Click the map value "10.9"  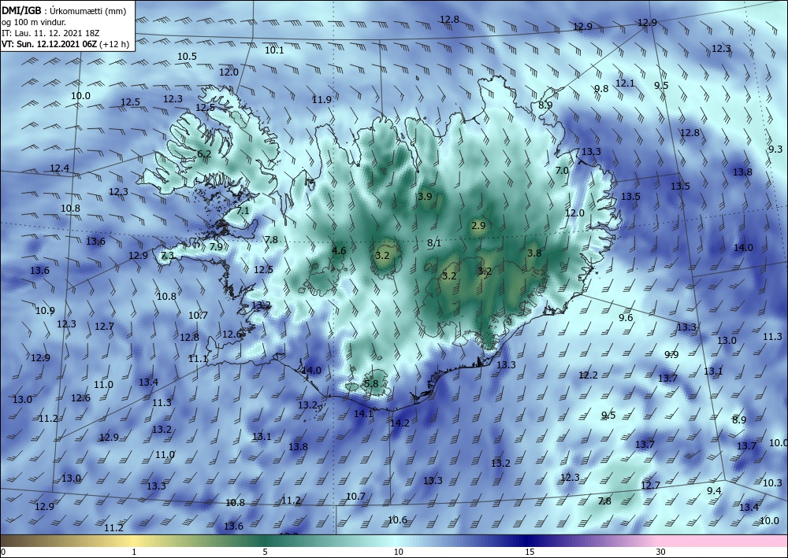point(45,311)
